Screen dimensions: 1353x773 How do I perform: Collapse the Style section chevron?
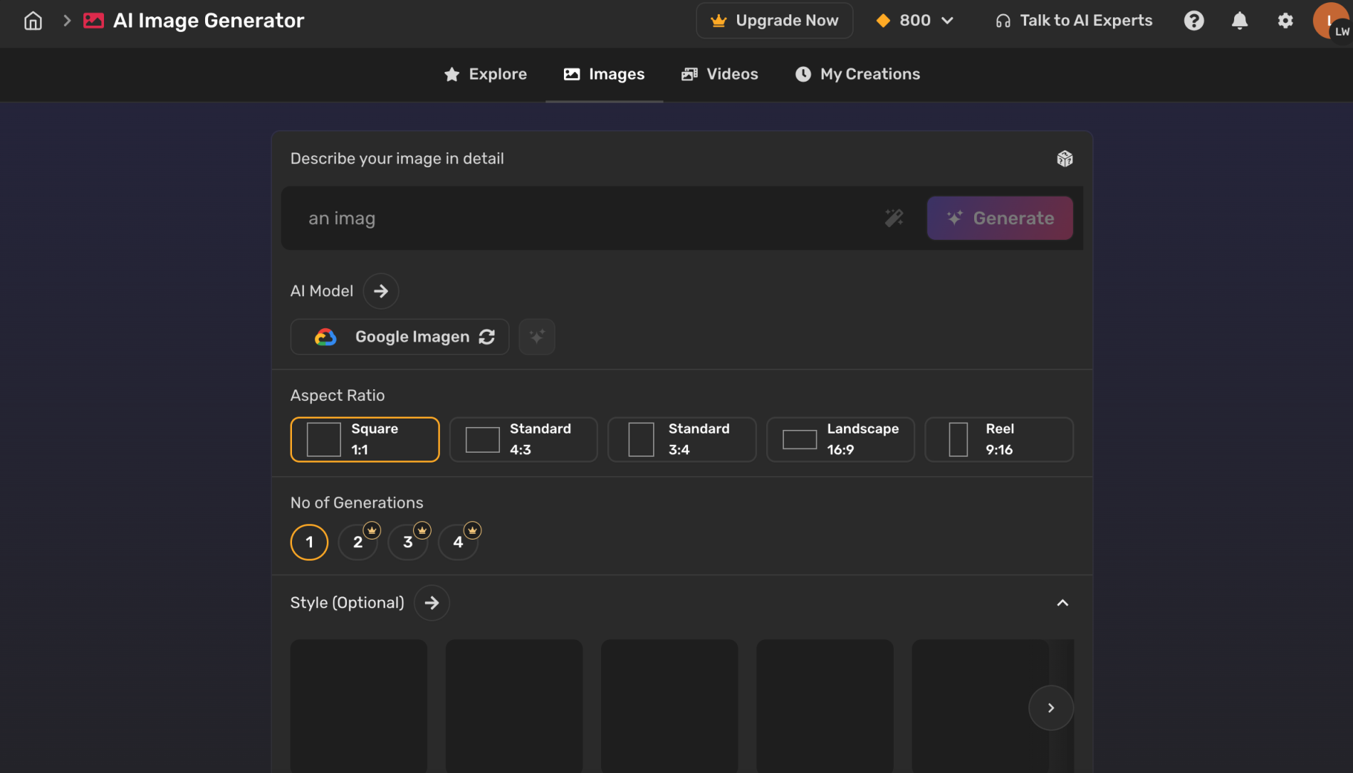pos(1062,603)
